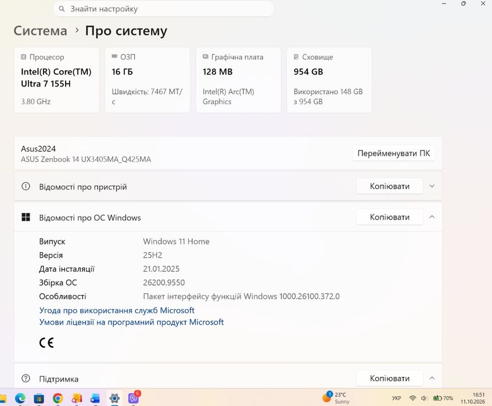The height and width of the screenshot is (406, 492).
Task: Collapse the Підтримка section chevron
Action: (432, 378)
